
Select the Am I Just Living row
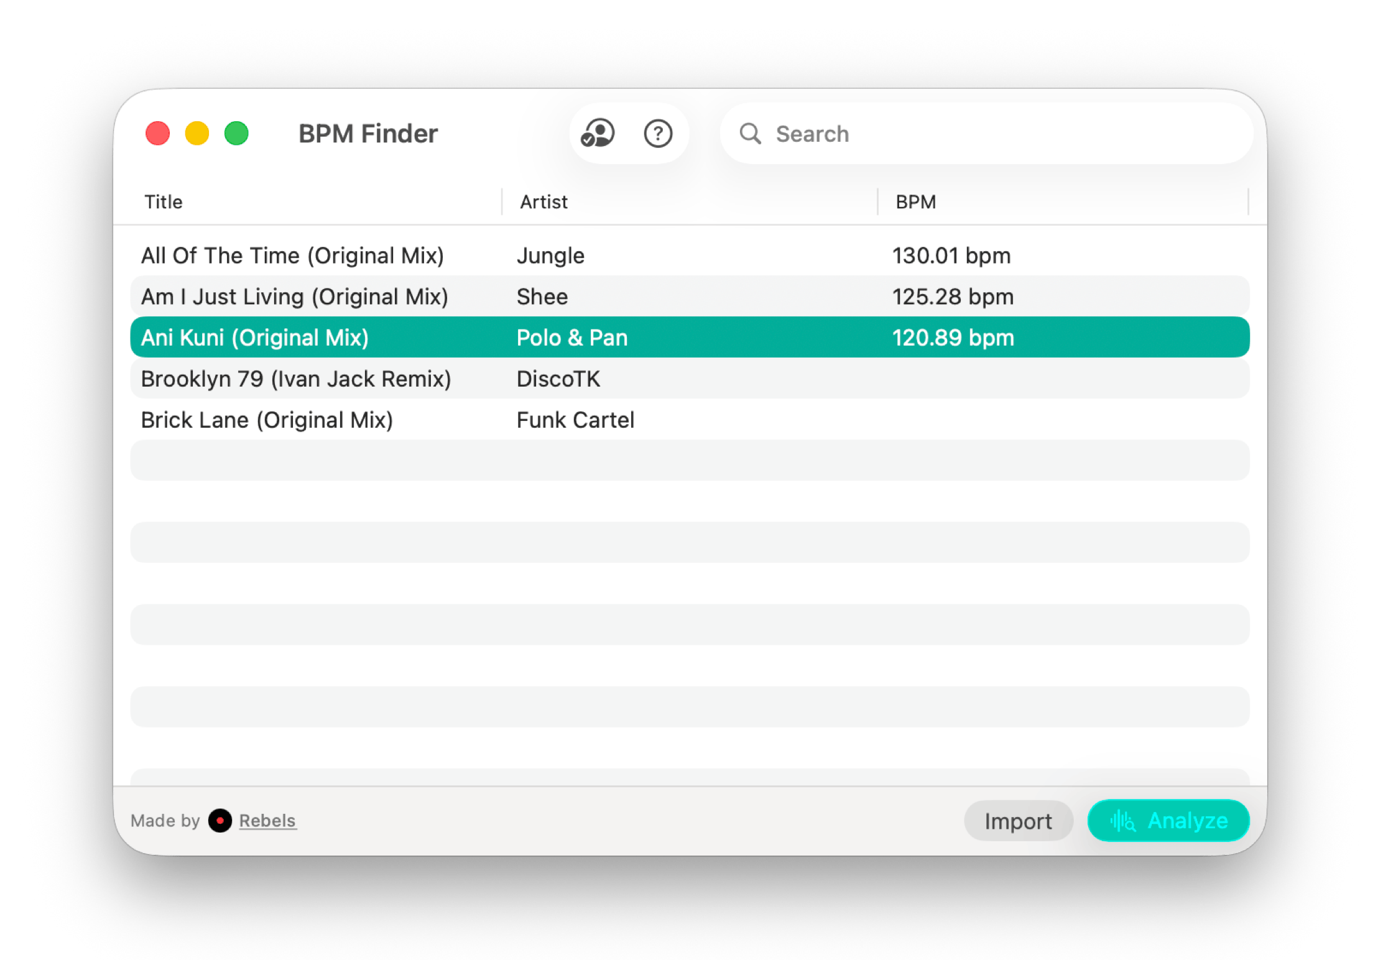(x=294, y=297)
